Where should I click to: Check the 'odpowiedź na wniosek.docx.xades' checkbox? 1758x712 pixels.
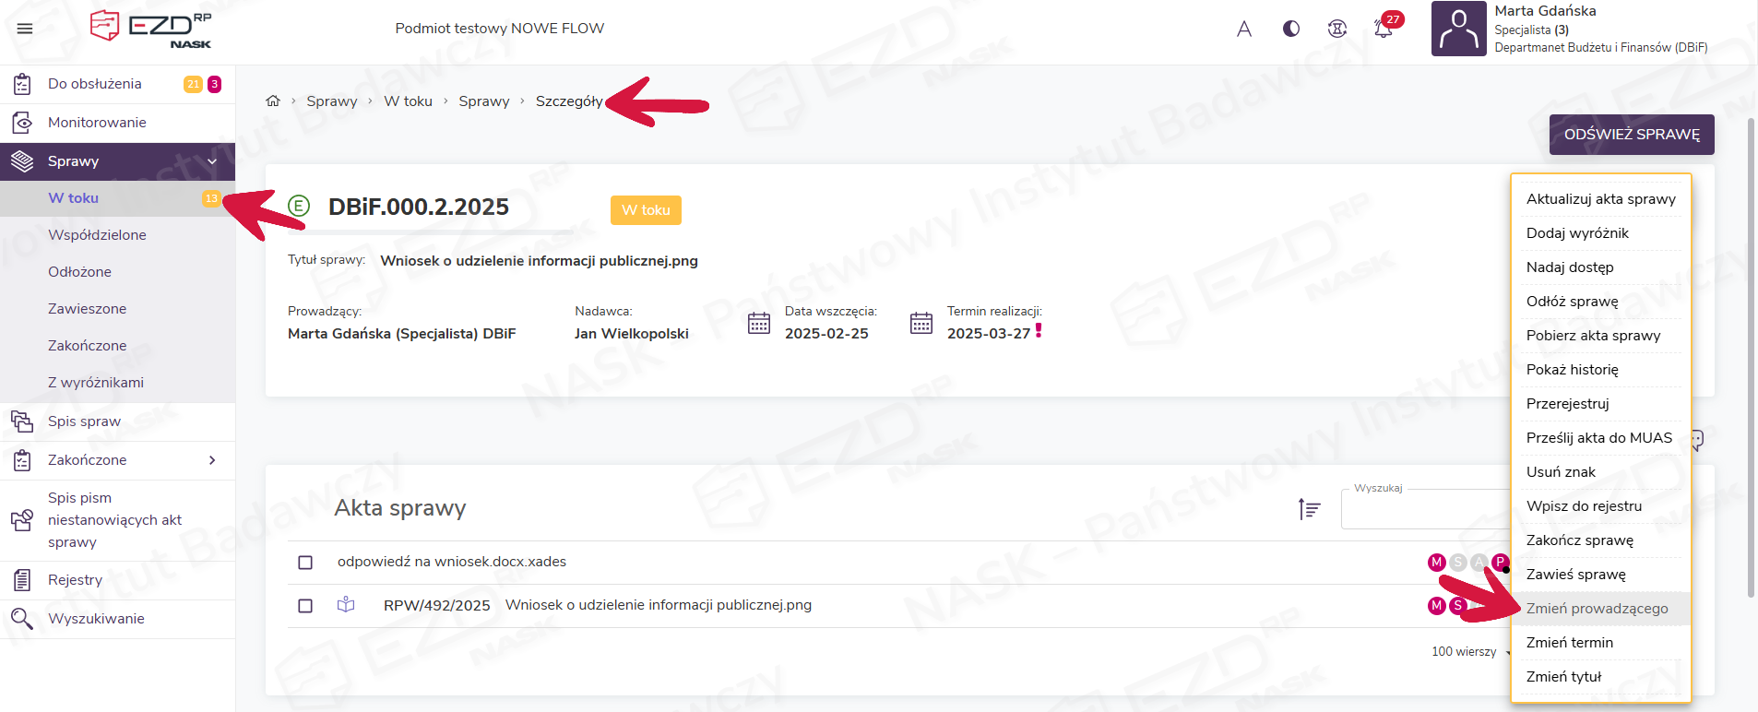coord(305,563)
